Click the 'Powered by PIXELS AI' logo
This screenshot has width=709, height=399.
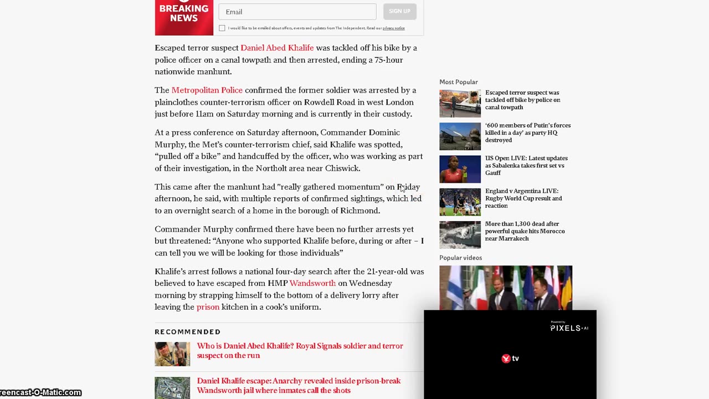click(x=569, y=326)
